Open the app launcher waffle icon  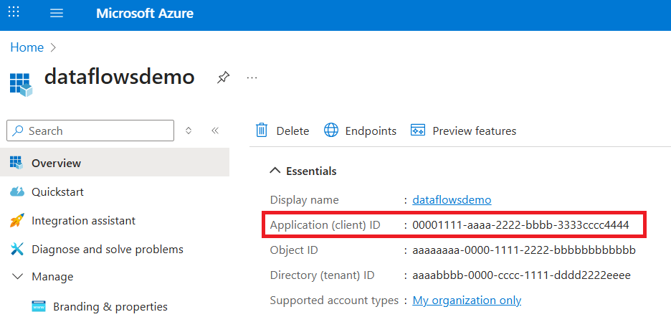pos(14,13)
